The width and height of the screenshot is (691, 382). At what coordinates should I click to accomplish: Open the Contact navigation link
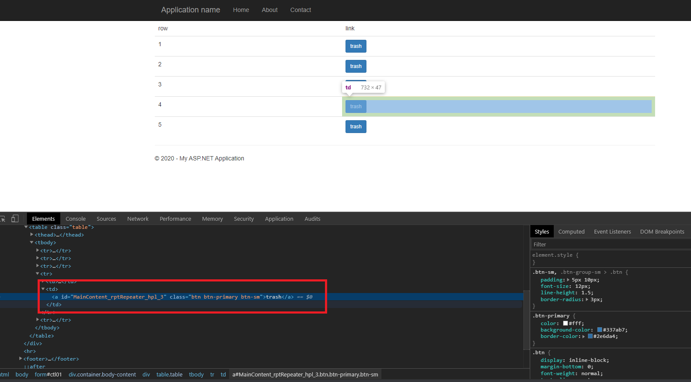tap(301, 10)
